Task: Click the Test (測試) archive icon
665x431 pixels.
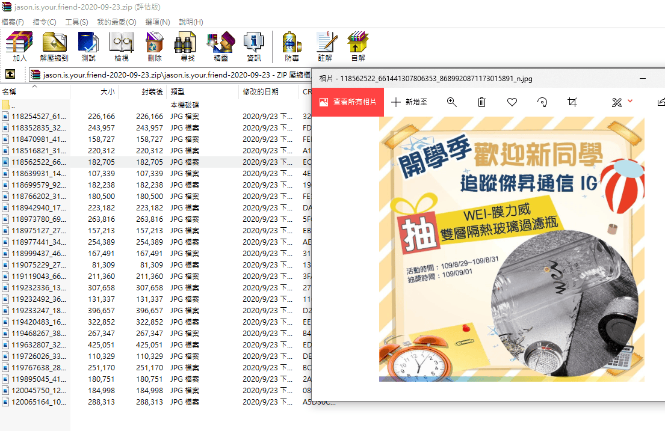Action: (88, 47)
